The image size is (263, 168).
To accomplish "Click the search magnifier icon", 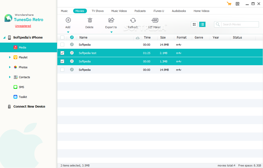I will [218, 24].
